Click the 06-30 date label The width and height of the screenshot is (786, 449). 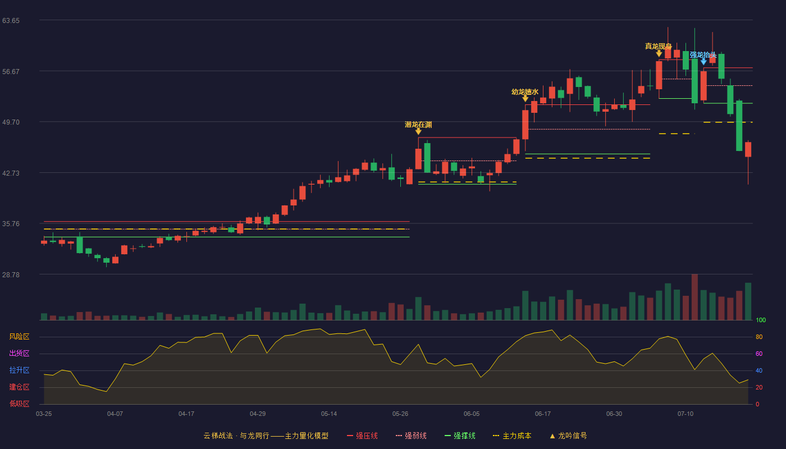(x=614, y=414)
